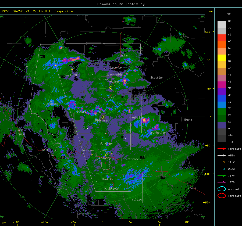
Task: Click the HighRiver city label
Action: pos(111,189)
